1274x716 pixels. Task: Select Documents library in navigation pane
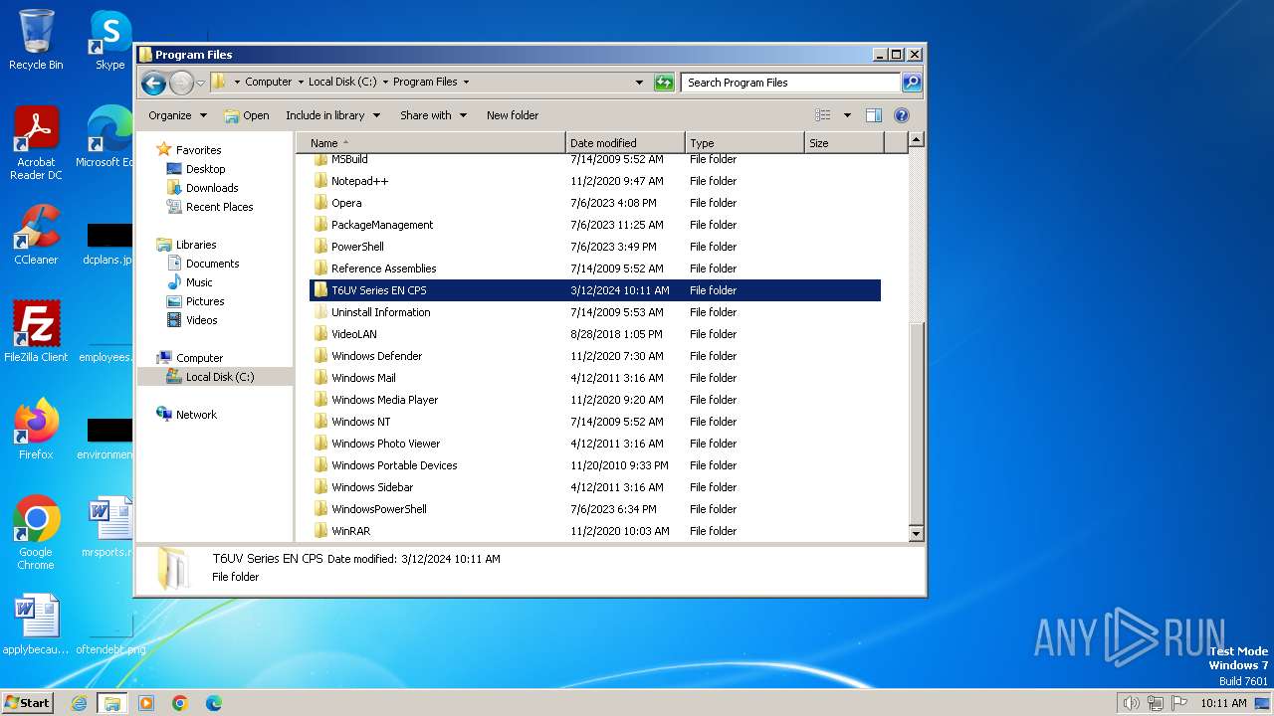(212, 264)
